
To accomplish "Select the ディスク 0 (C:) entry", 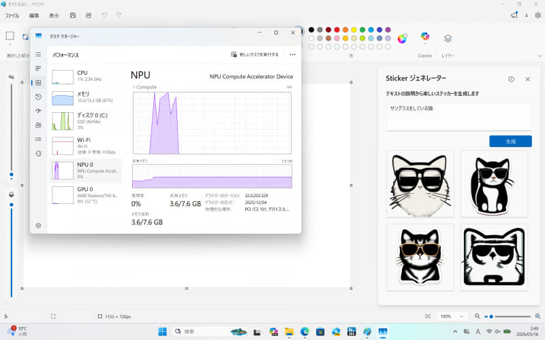I will (x=86, y=121).
